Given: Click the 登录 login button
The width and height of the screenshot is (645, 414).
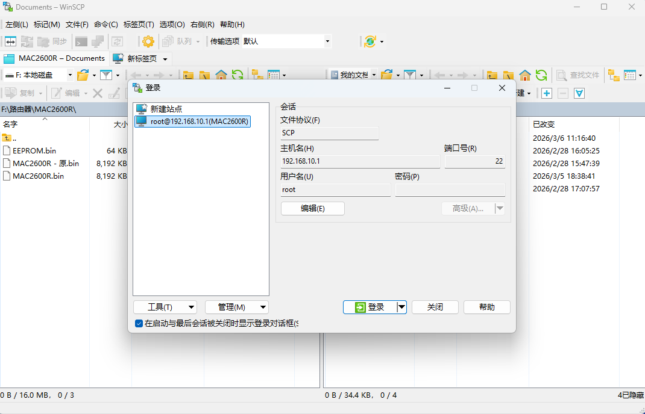Looking at the screenshot, I should pos(370,307).
